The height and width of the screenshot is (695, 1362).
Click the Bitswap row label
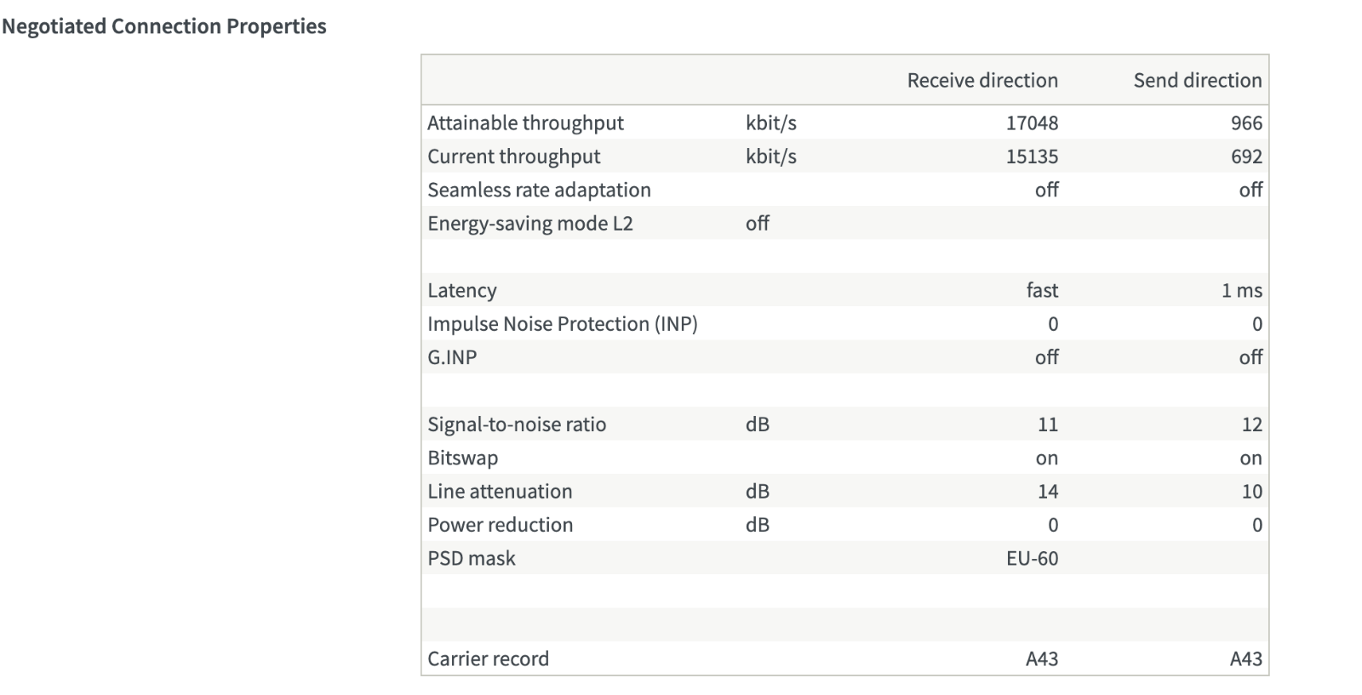pyautogui.click(x=462, y=458)
